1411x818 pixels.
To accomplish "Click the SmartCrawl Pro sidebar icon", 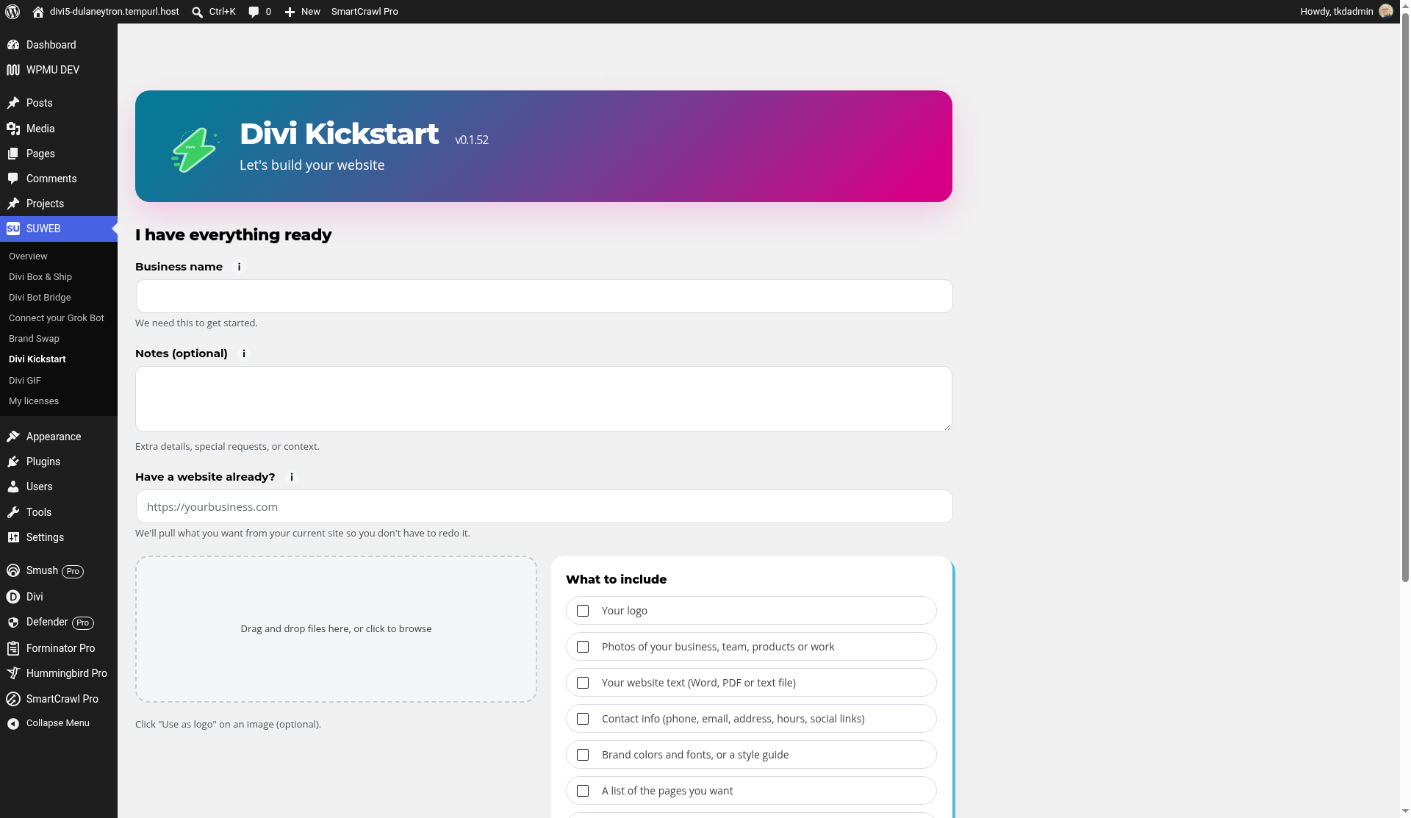I will click(x=13, y=699).
